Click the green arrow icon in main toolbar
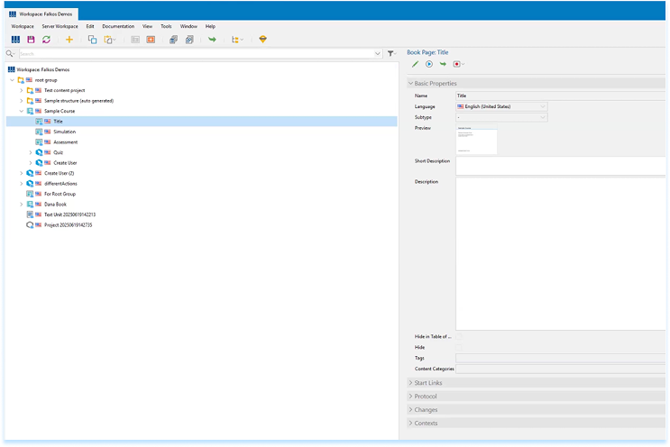 point(212,41)
